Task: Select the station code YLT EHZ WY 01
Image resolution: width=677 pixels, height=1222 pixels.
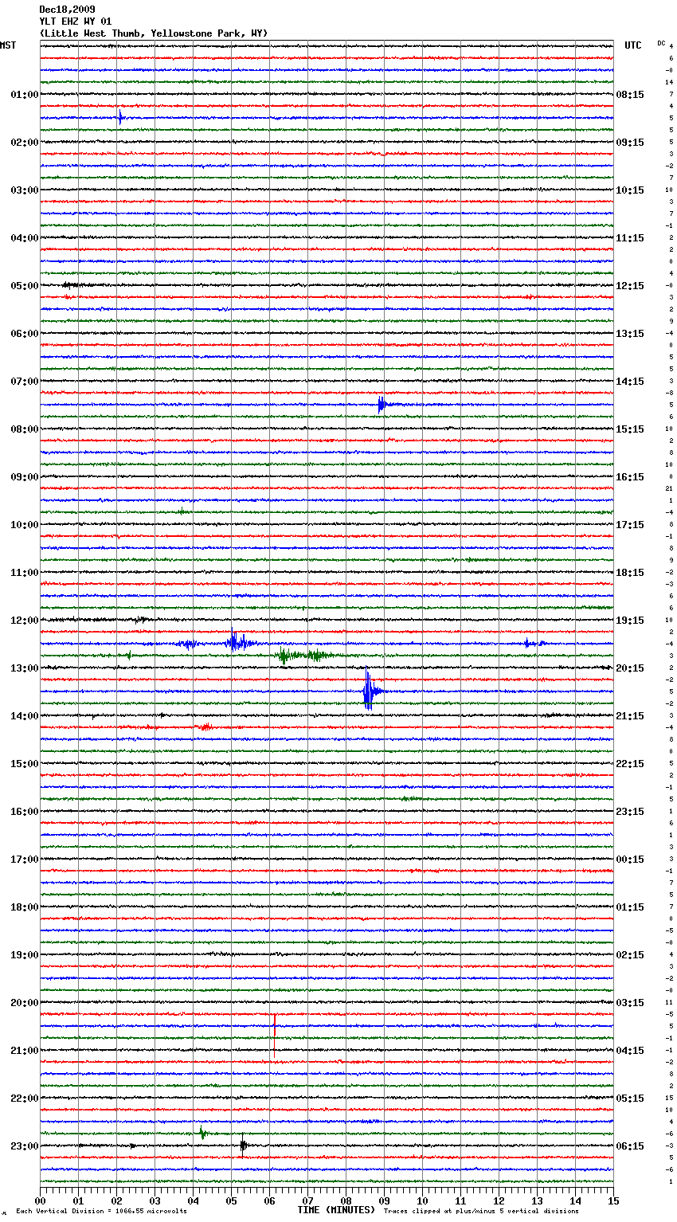Action: pos(76,22)
